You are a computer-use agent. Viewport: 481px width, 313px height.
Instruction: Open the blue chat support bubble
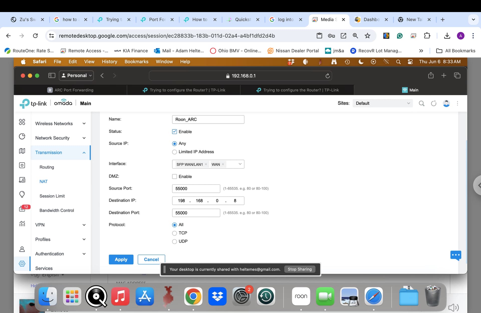(x=456, y=255)
